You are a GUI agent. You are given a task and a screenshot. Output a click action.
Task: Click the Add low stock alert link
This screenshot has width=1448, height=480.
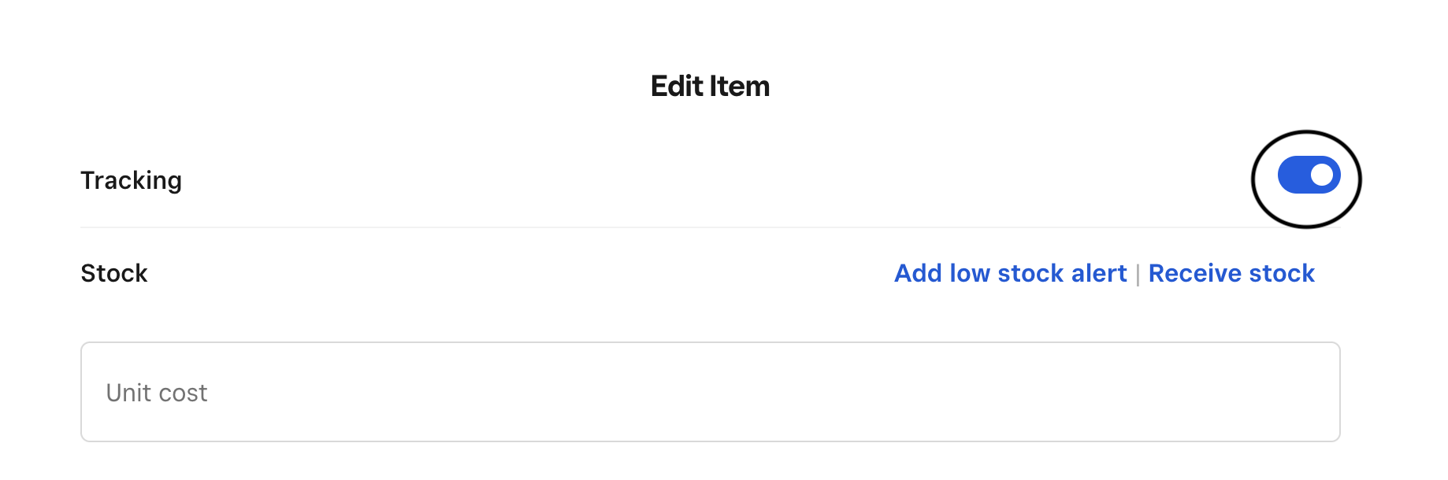point(1010,273)
